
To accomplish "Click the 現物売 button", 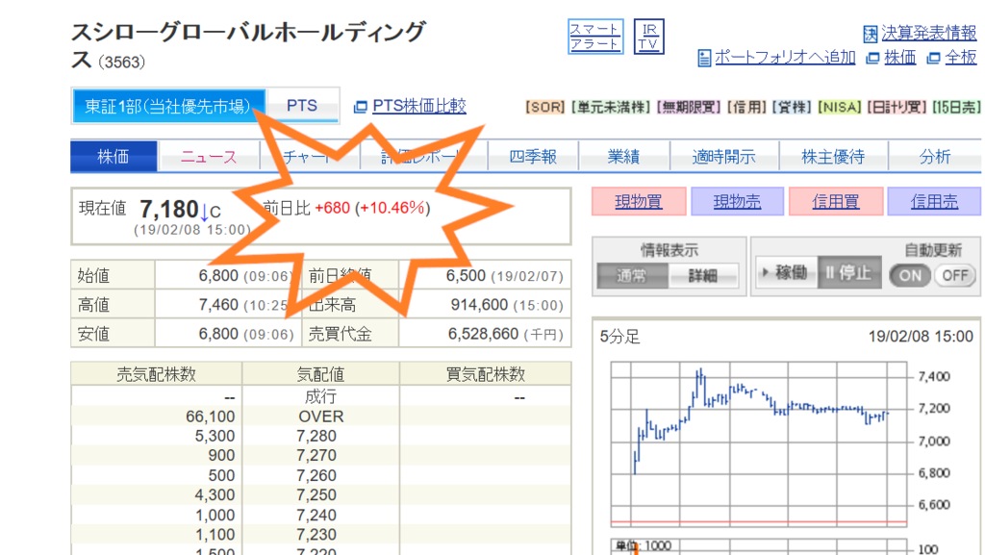I will pyautogui.click(x=737, y=202).
